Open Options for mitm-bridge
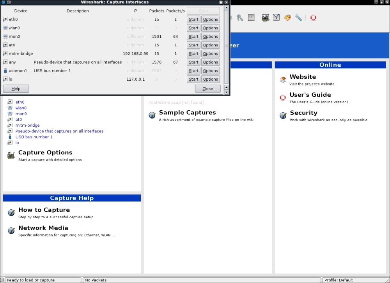Image resolution: width=390 pixels, height=283 pixels. [x=211, y=53]
